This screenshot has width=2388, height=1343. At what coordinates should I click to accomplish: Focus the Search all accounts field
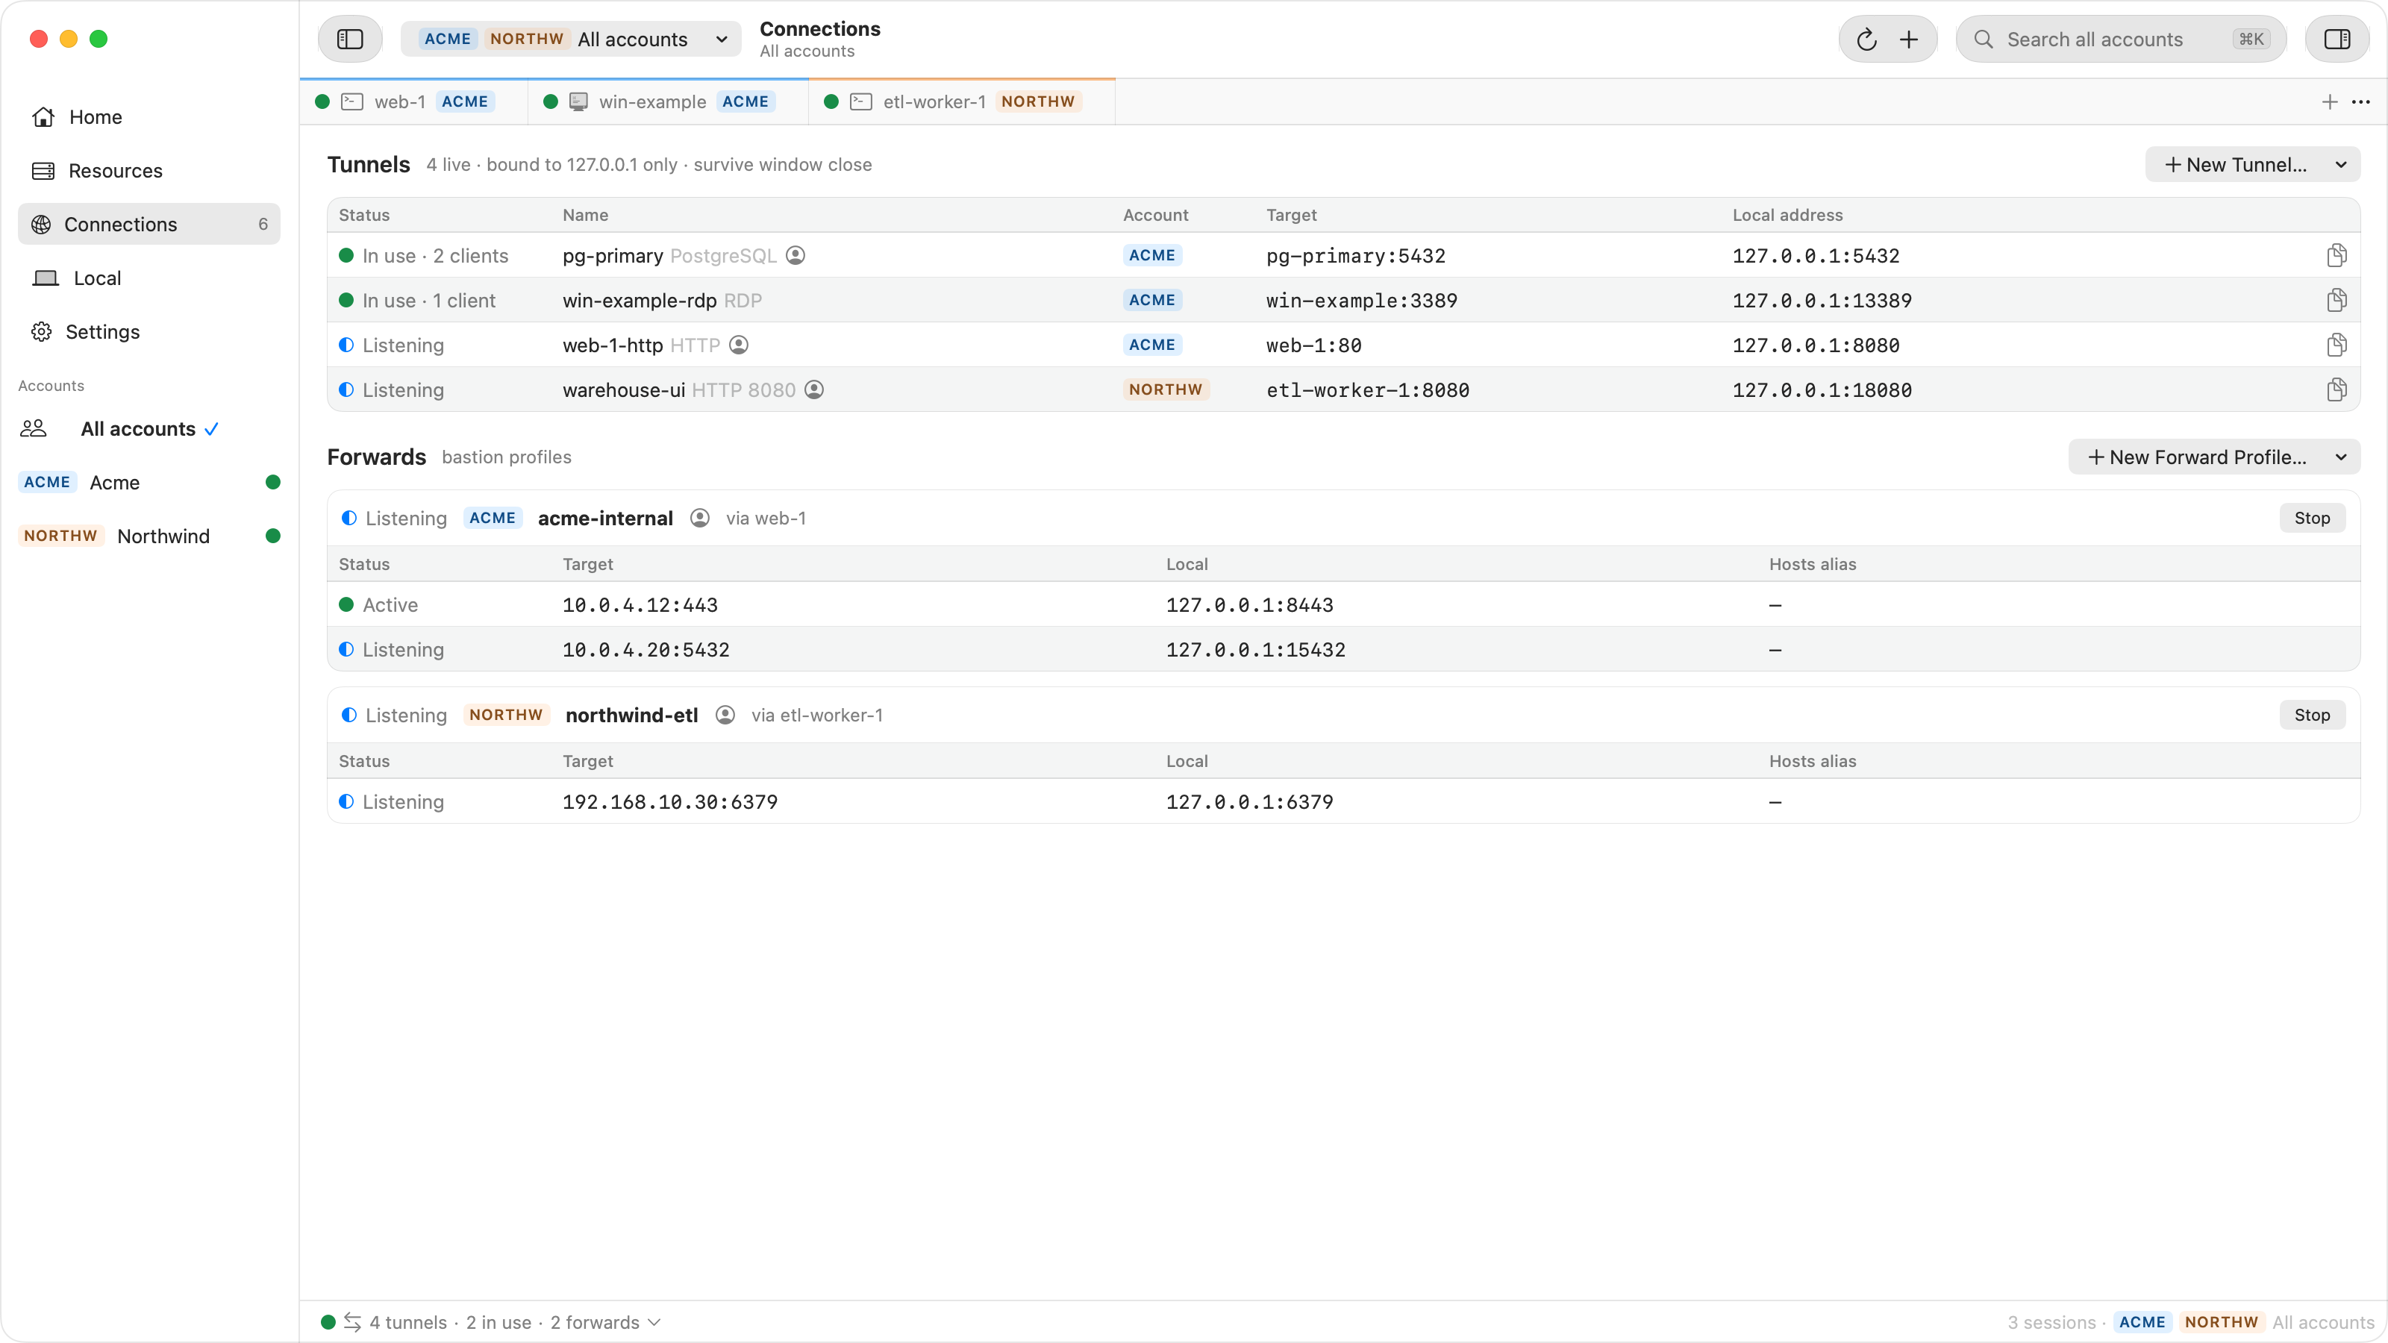click(x=2121, y=39)
